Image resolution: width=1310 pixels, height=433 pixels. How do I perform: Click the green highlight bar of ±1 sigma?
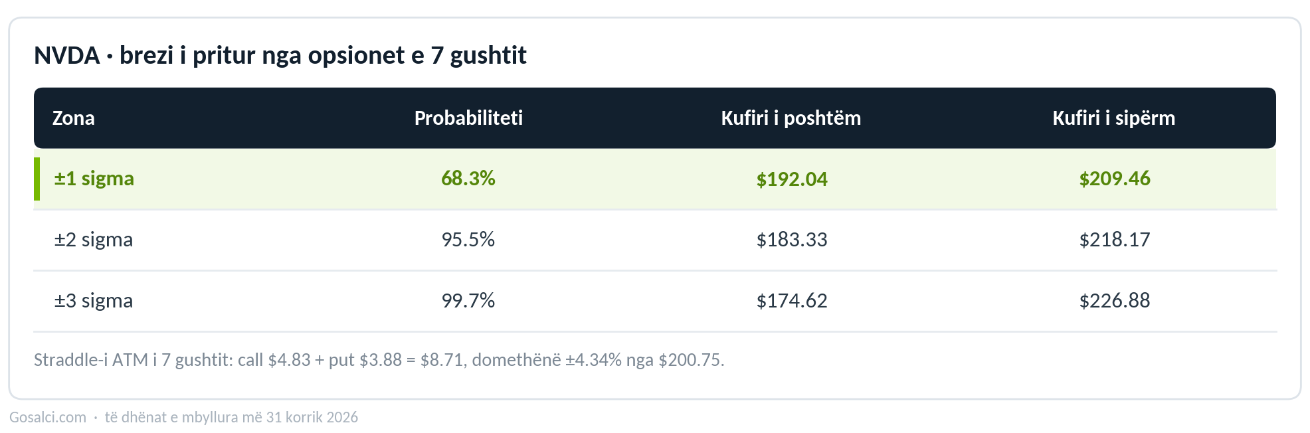tap(37, 179)
